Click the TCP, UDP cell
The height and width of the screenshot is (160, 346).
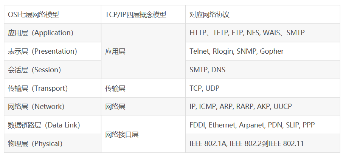[262, 88]
